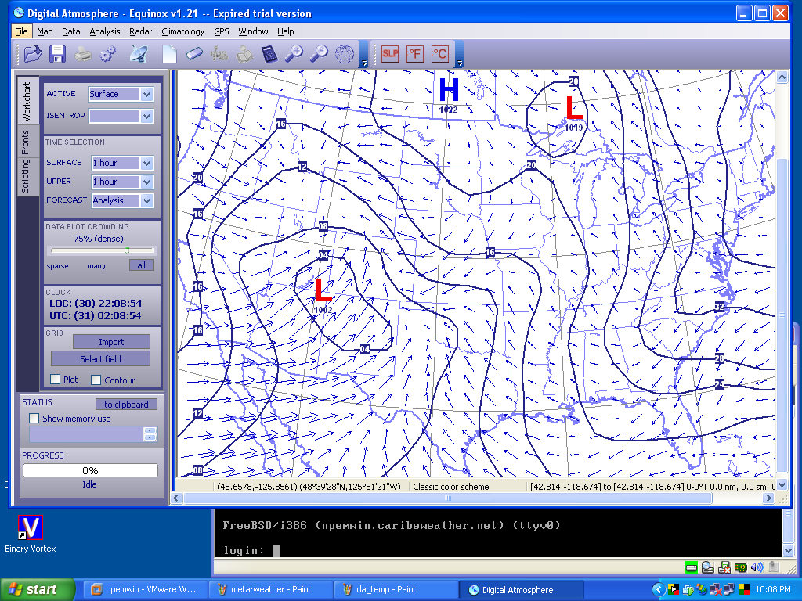
Task: Open the Help menu
Action: (x=285, y=31)
